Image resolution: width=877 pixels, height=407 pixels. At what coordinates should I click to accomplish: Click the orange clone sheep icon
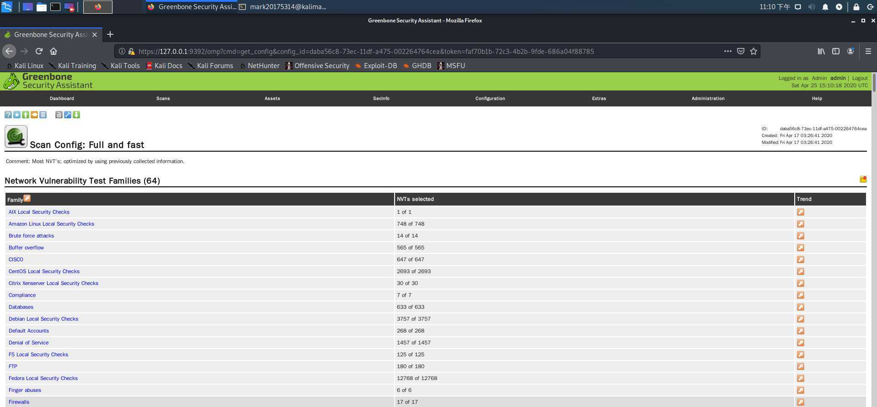coord(34,115)
